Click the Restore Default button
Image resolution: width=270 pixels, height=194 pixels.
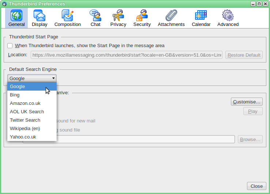(x=244, y=55)
